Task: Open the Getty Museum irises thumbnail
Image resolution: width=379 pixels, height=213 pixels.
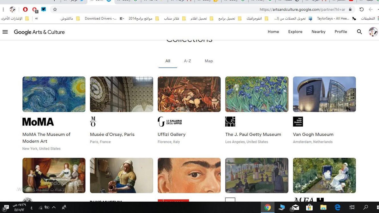Action: coord(257,94)
